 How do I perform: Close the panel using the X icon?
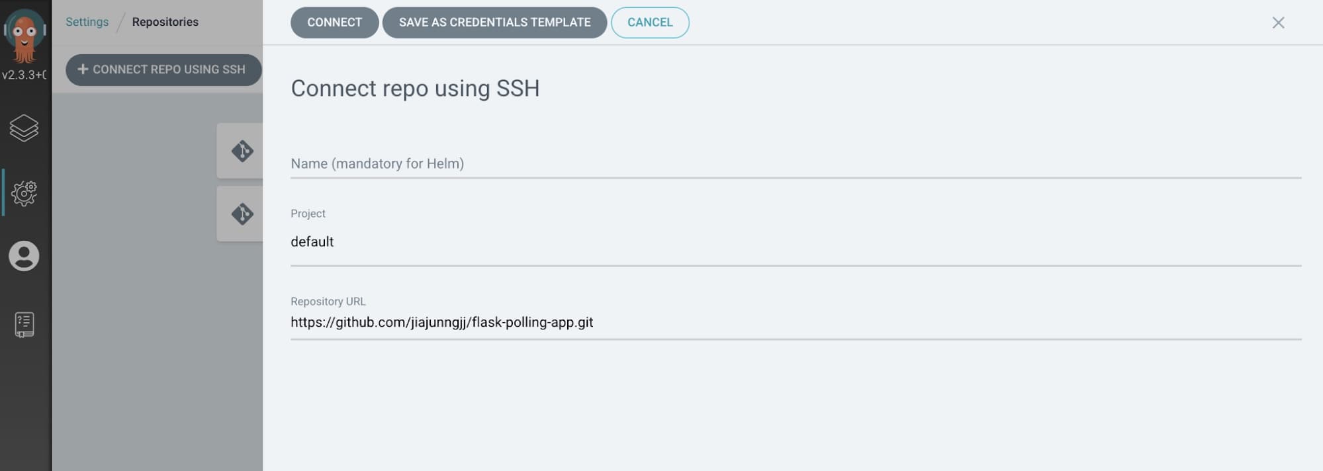click(x=1278, y=23)
